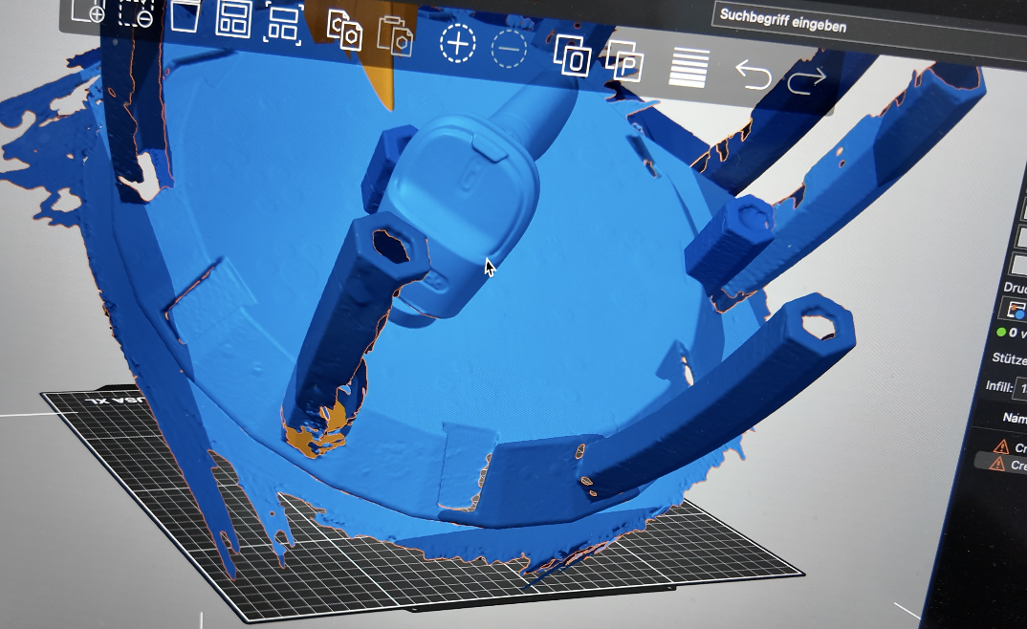
Task: Click the Copy objects icon
Action: (x=344, y=31)
